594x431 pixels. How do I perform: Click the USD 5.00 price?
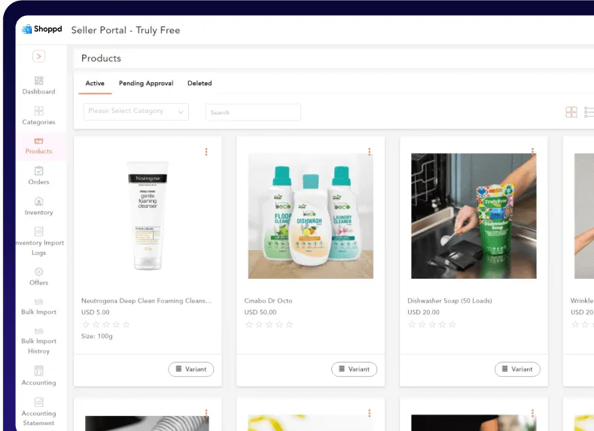pyautogui.click(x=96, y=312)
